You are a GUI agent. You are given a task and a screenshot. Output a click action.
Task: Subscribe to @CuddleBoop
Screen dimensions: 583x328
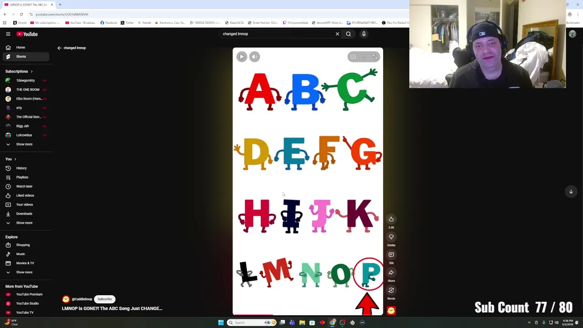[104, 299]
